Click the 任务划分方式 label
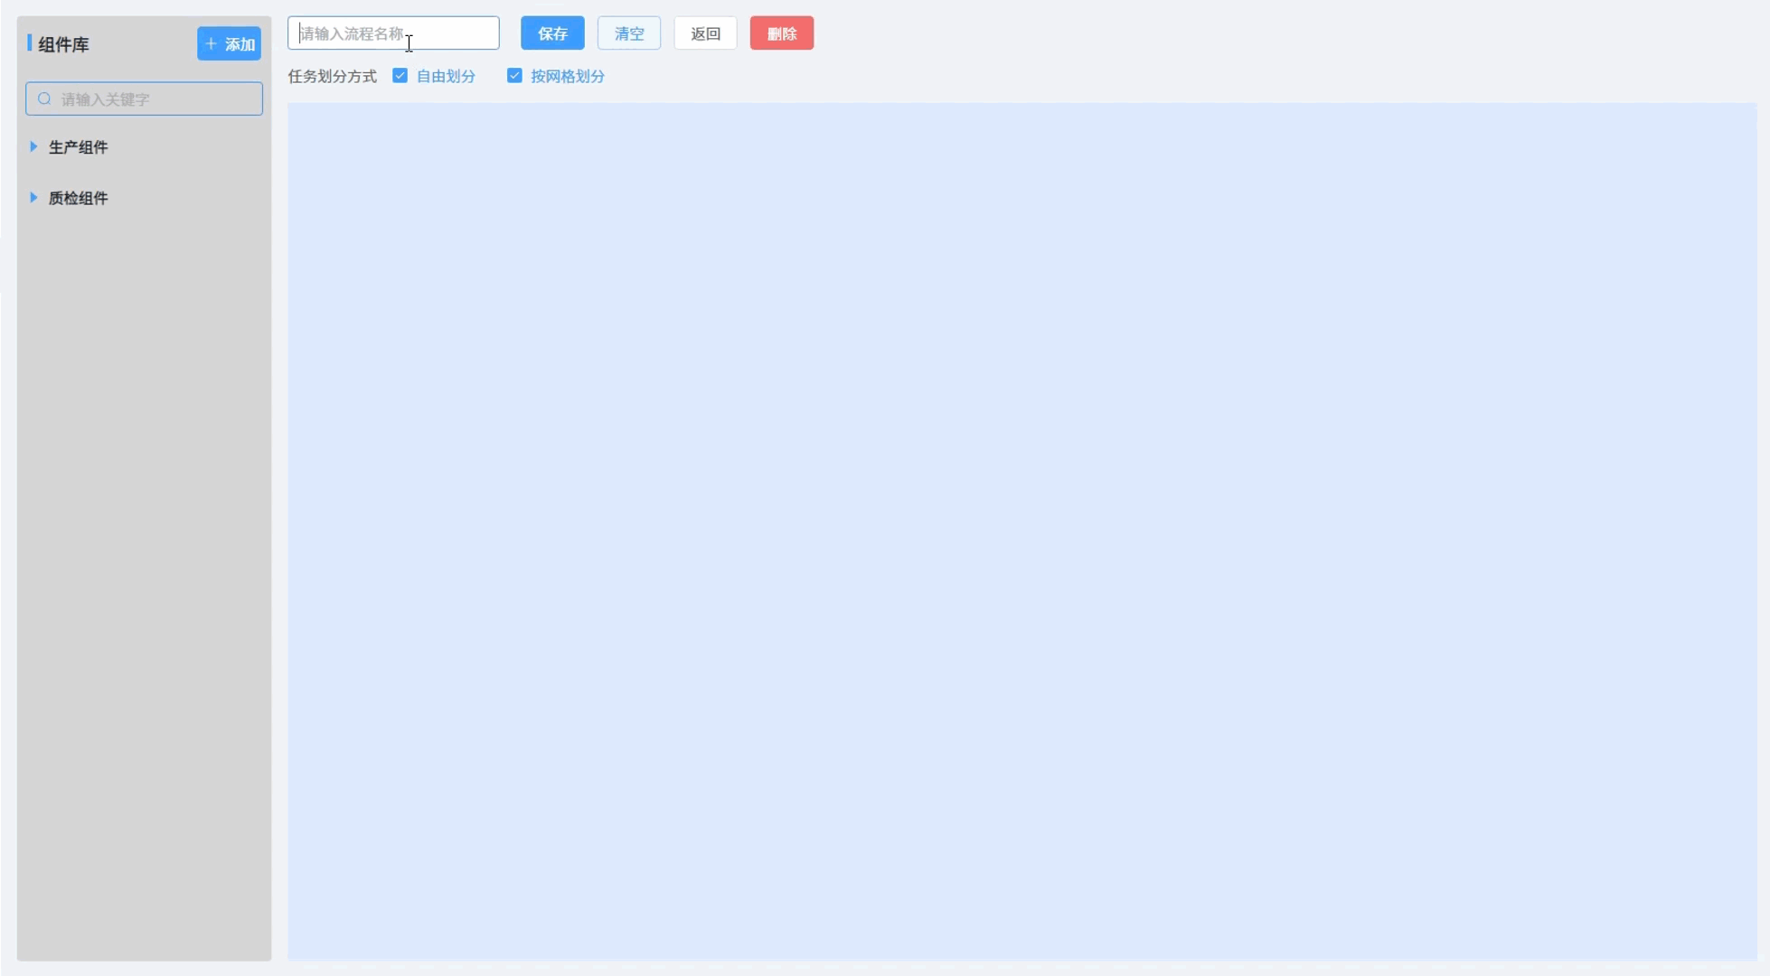Image resolution: width=1770 pixels, height=976 pixels. 332,77
